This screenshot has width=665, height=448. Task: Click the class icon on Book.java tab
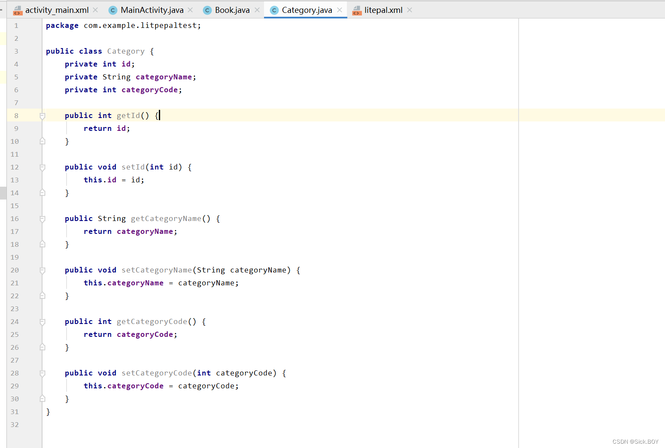point(207,10)
